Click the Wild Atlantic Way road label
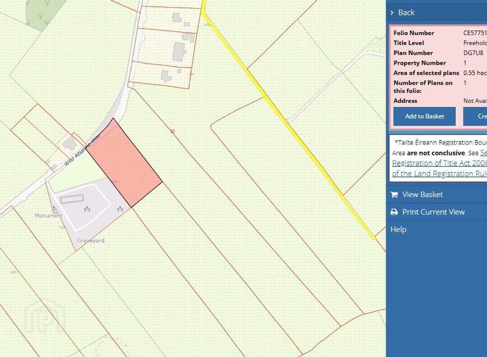Viewport: 487px width, 357px height. pyautogui.click(x=82, y=151)
